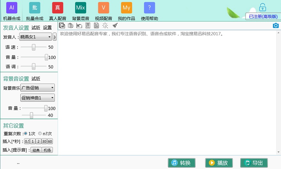The image size is (281, 169).
Task: Select the n?次 repeat radio button
Action: click(x=40, y=134)
